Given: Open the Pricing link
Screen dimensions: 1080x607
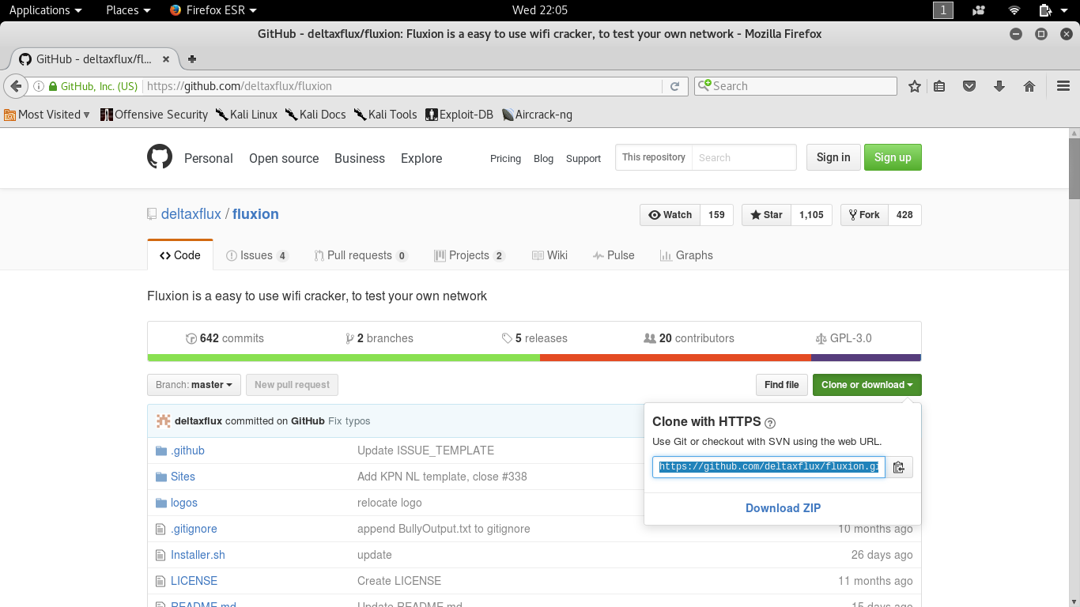Looking at the screenshot, I should coord(505,159).
